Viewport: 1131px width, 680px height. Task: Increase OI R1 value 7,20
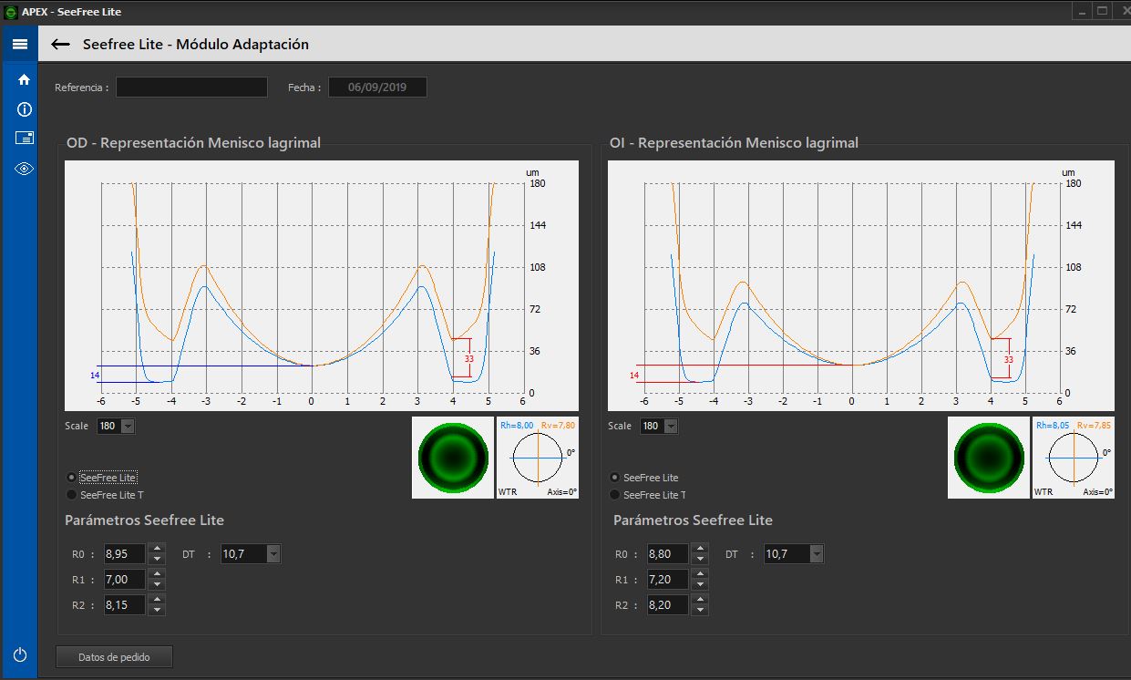(700, 574)
